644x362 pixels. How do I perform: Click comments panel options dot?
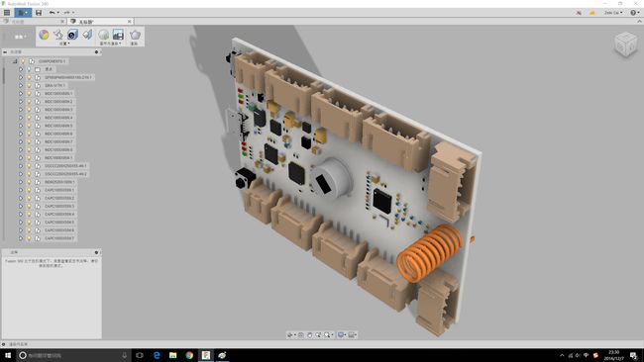96,252
